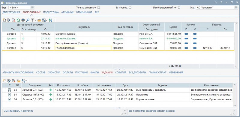Click the delete contract icon in top toolbar
Image resolution: width=240 pixels, height=117 pixels.
click(13, 20)
